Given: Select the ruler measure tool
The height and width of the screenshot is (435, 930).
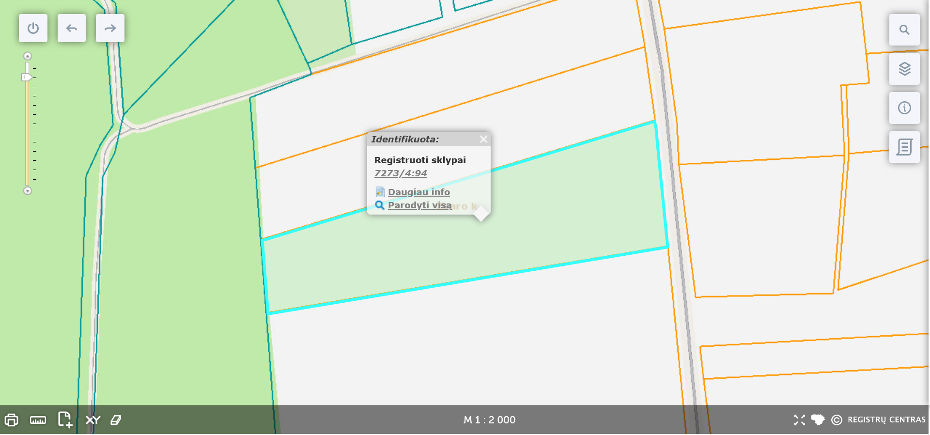Looking at the screenshot, I should pyautogui.click(x=38, y=420).
